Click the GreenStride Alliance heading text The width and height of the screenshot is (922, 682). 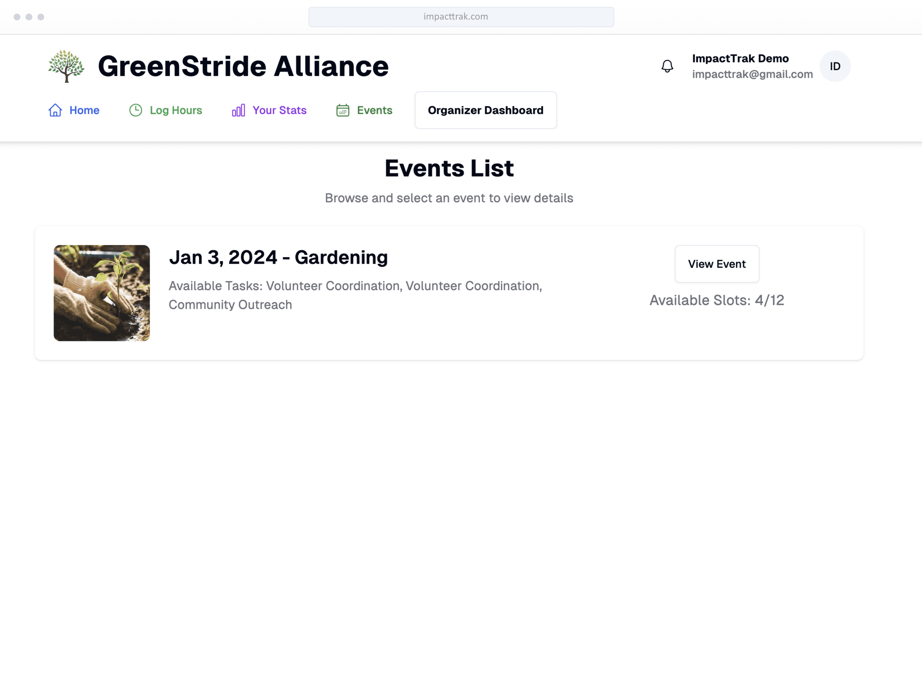243,66
